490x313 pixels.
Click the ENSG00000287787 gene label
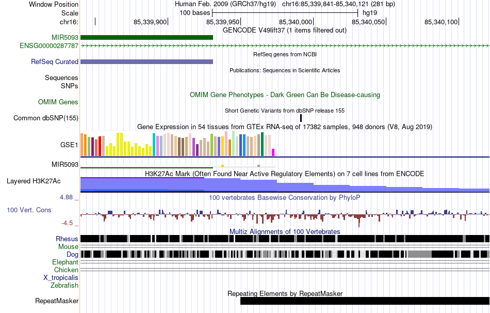tap(49, 45)
